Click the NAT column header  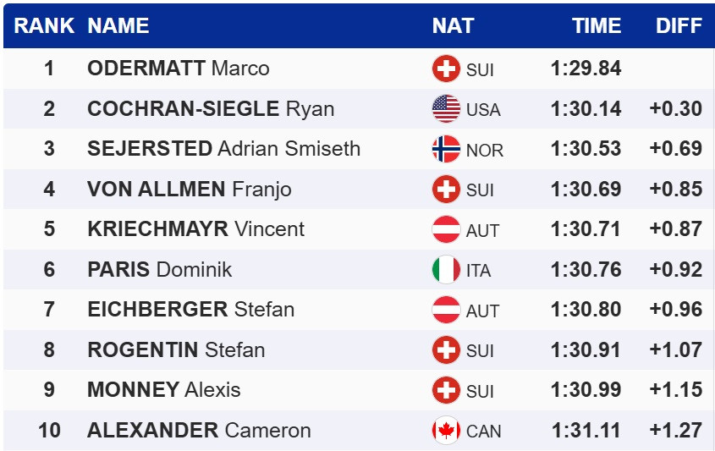(453, 25)
